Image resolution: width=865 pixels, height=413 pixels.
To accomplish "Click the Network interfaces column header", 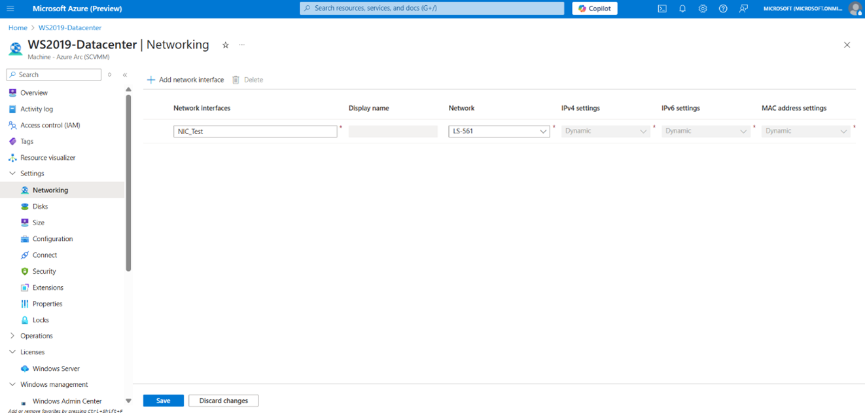I will tap(202, 108).
